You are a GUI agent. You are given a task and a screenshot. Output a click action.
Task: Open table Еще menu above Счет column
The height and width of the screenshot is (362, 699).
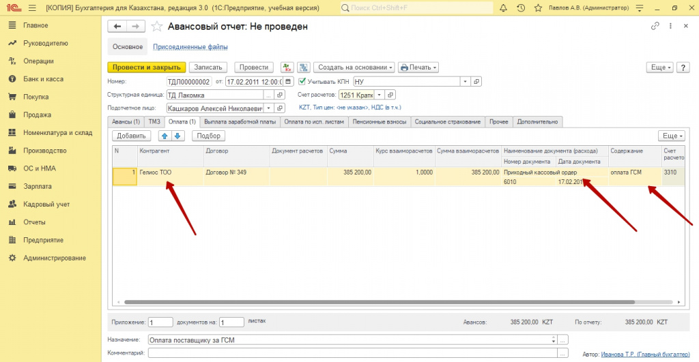pos(672,136)
